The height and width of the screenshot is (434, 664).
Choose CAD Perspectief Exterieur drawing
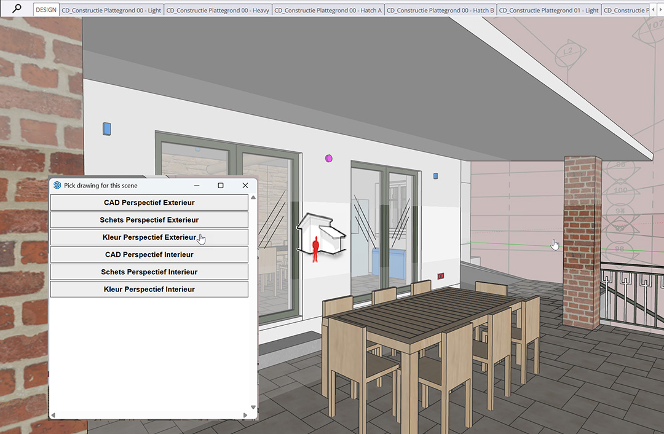click(149, 202)
